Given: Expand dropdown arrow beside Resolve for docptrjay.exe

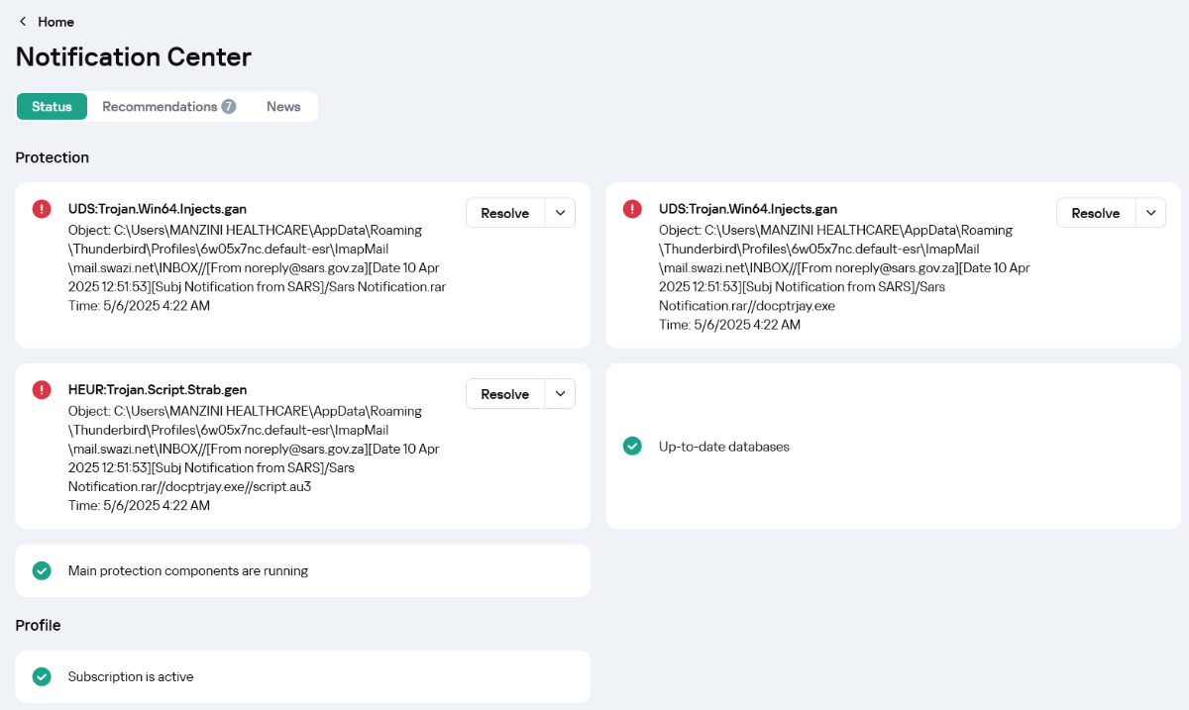Looking at the screenshot, I should (x=1150, y=213).
